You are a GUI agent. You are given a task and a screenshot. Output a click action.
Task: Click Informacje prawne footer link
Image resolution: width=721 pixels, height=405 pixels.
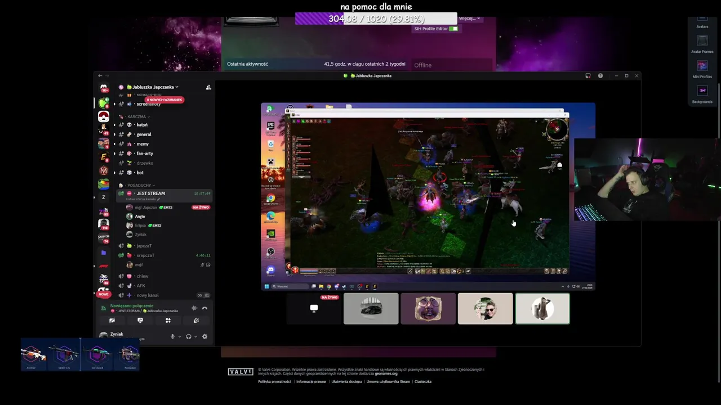click(311, 381)
